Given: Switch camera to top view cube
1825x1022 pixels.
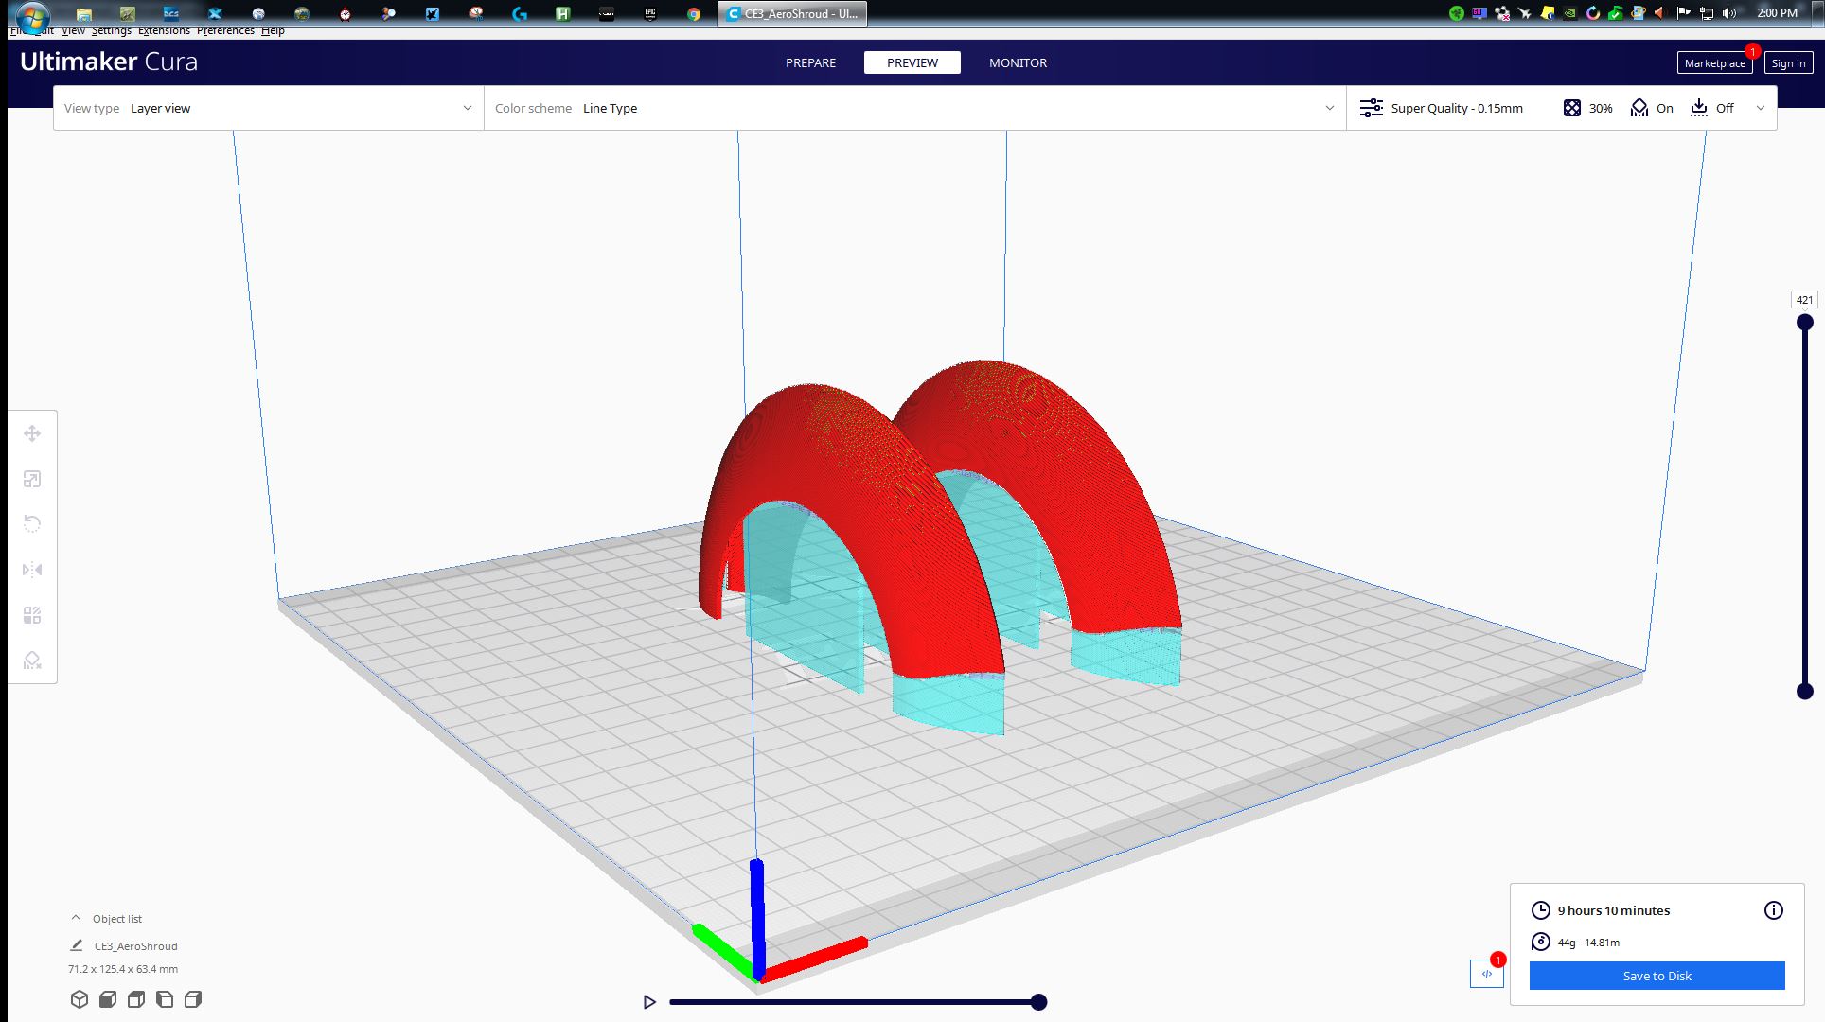Looking at the screenshot, I should click(x=136, y=999).
